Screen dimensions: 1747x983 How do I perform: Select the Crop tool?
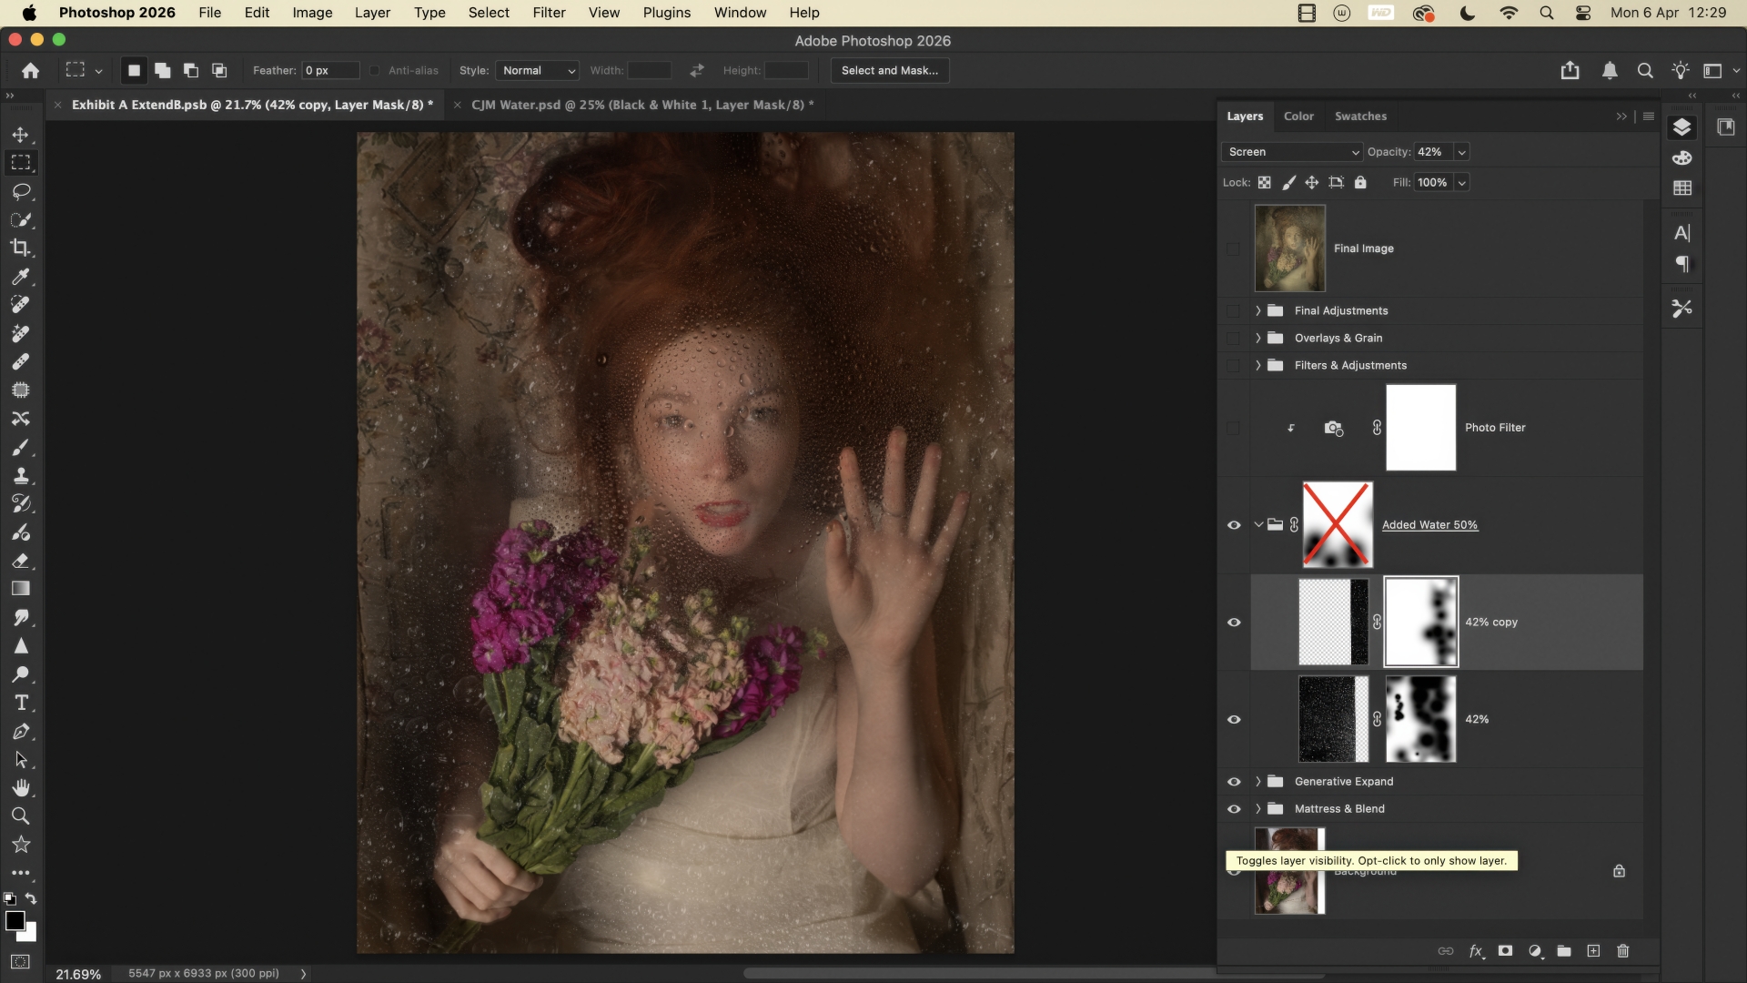tap(21, 248)
